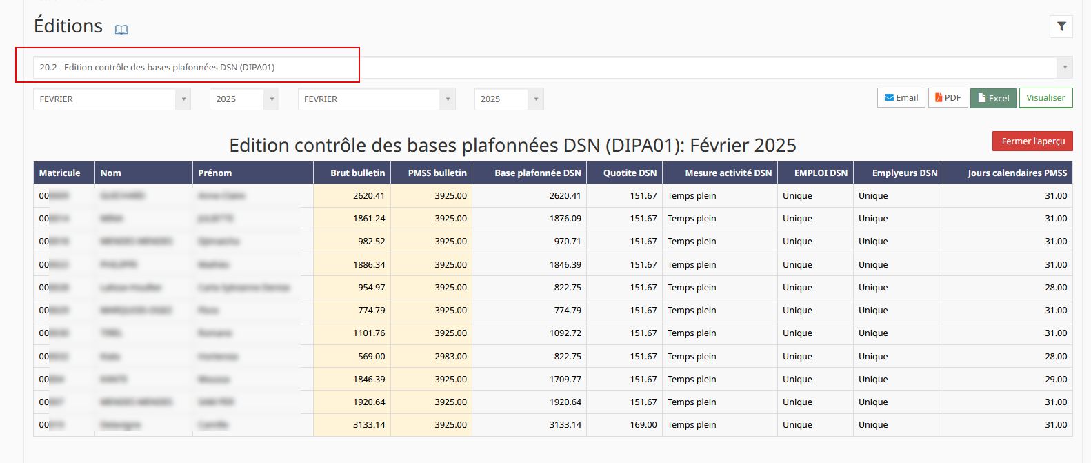Select the brut bulletin value 982.52
The image size is (1091, 463).
click(371, 242)
